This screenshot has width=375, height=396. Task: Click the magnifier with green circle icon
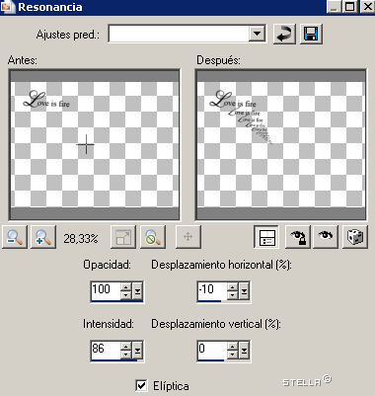pyautogui.click(x=153, y=237)
